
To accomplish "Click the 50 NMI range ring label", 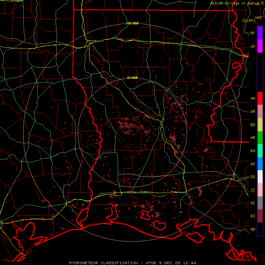I will [132, 78].
